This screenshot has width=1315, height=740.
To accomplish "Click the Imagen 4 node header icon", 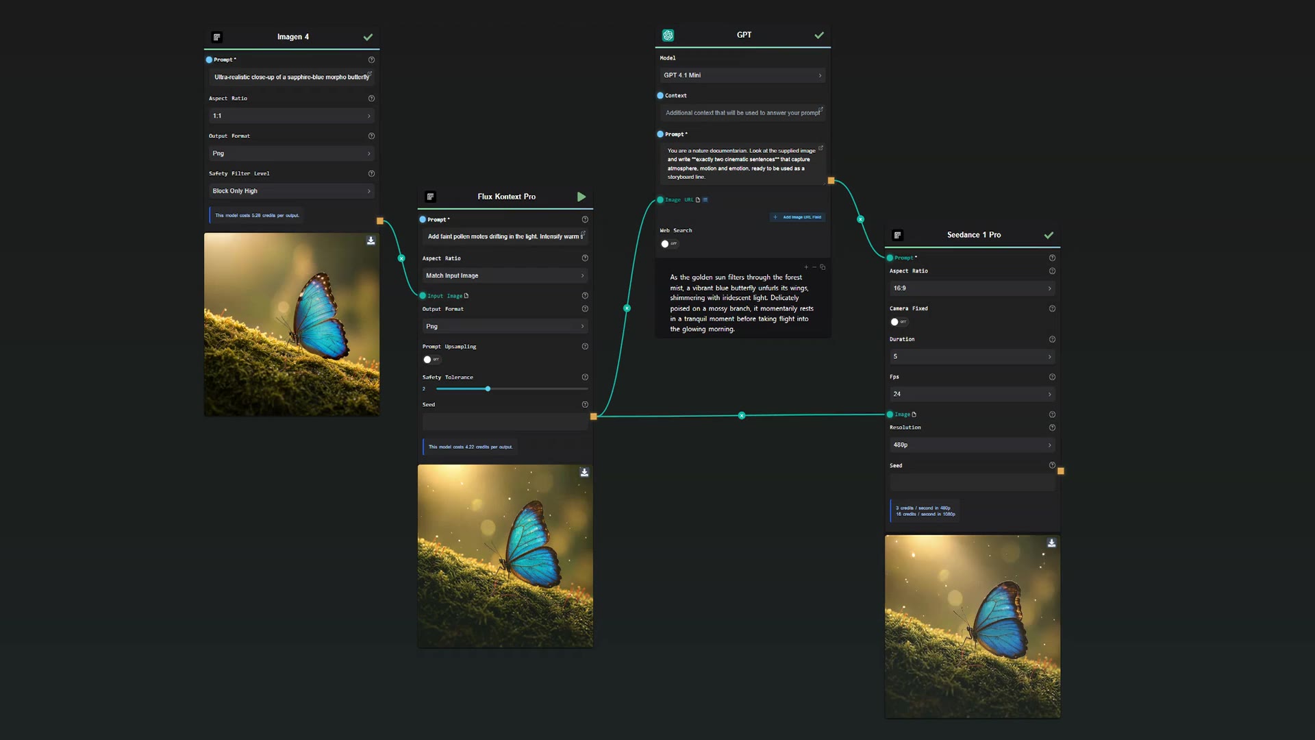I will [x=216, y=36].
